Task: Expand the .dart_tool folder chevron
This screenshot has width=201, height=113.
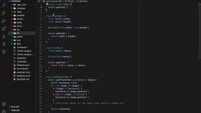Action: 11,5
